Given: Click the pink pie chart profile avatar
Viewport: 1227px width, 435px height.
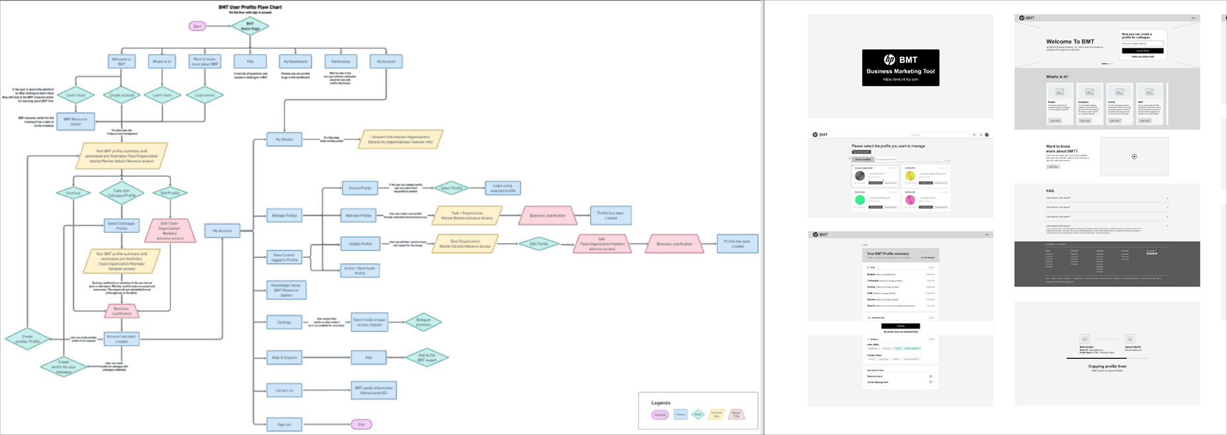Looking at the screenshot, I should coord(910,200).
